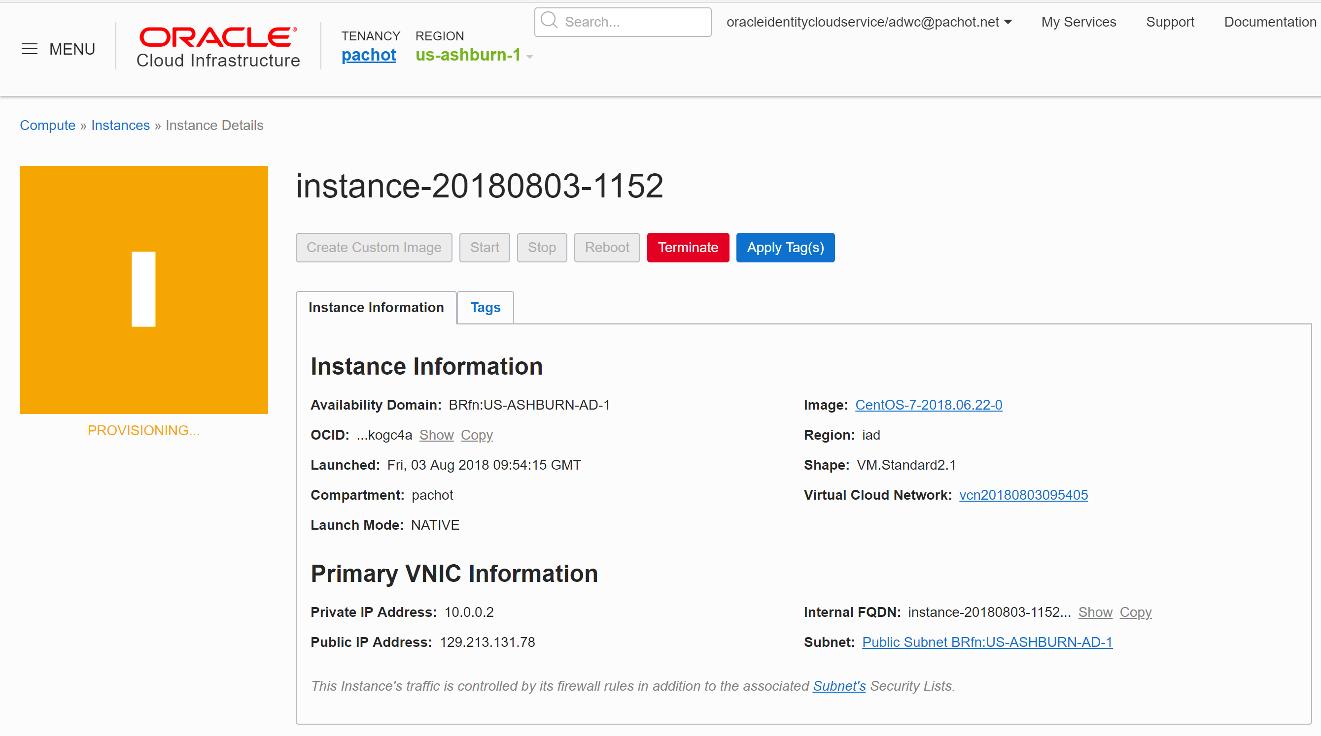Click the launched date Fri, 03 Aug 2018
The image size is (1321, 736).
[x=484, y=465]
